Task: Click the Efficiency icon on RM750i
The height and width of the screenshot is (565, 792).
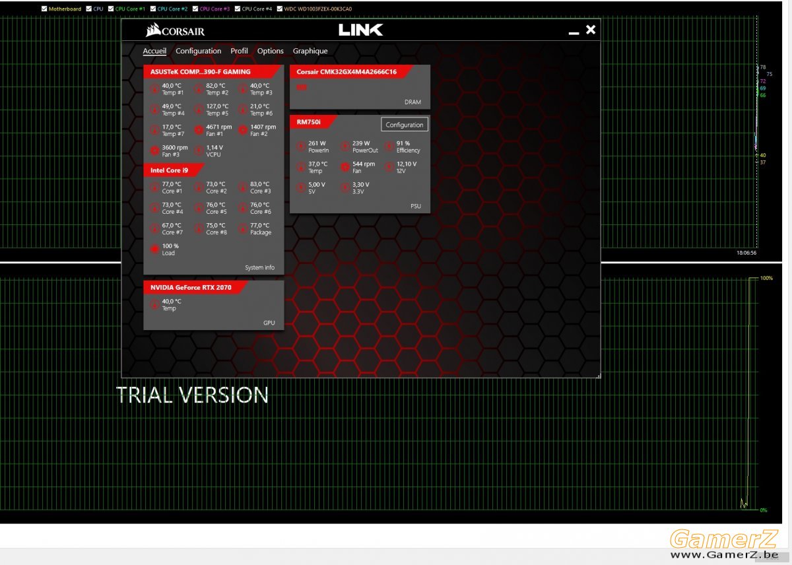Action: pos(389,147)
